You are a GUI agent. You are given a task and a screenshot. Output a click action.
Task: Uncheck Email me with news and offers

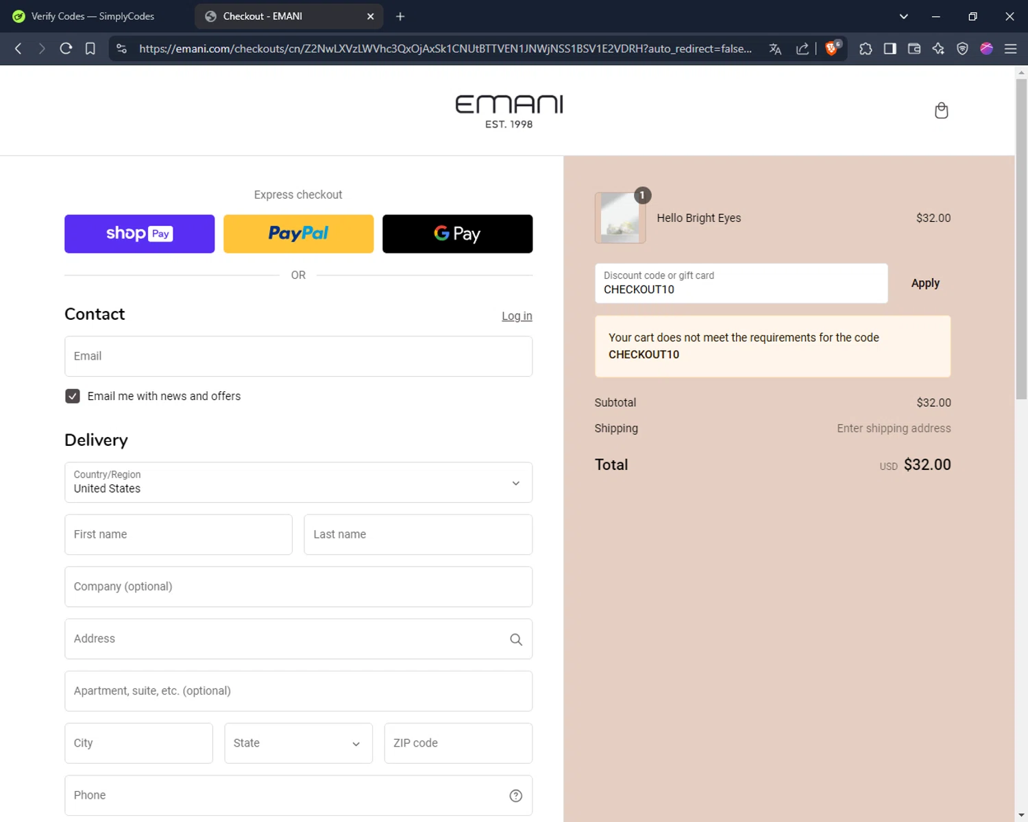coord(73,396)
